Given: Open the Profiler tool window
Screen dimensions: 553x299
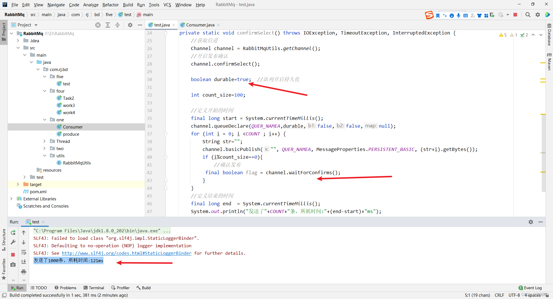Looking at the screenshot, I should (120, 288).
